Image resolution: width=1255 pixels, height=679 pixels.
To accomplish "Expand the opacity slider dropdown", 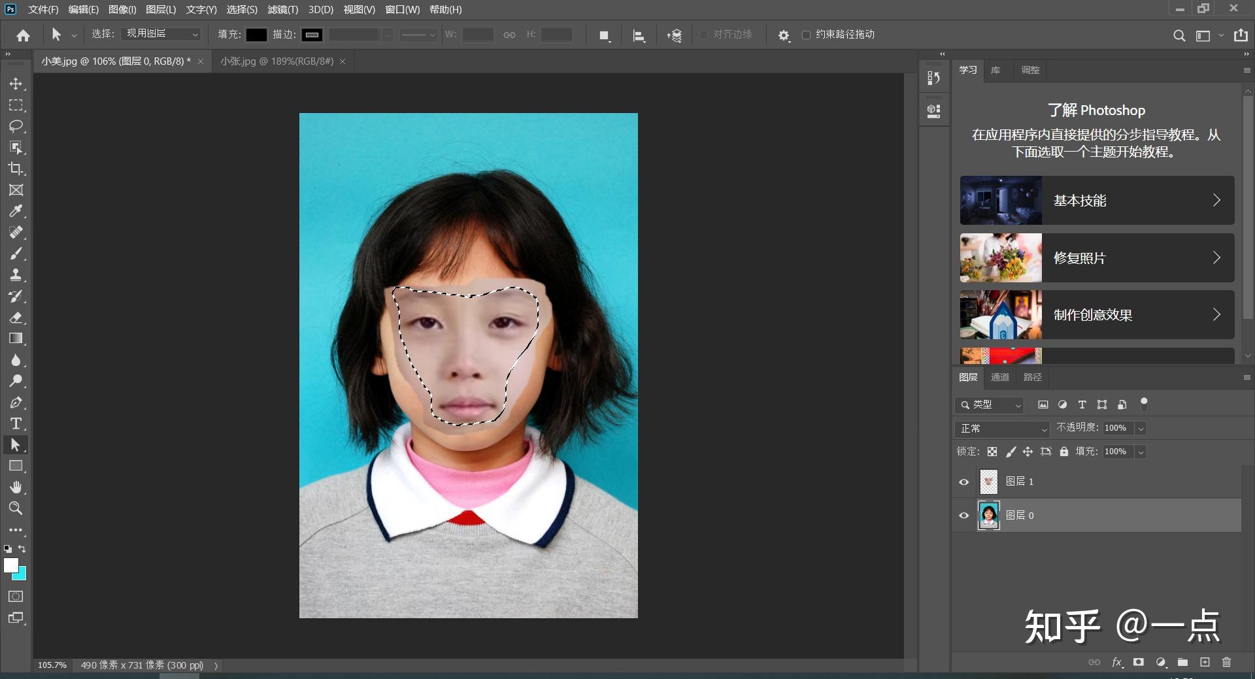I will (1141, 429).
